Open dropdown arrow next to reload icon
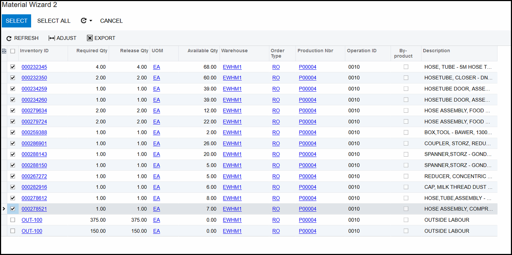512x255 pixels. tap(91, 21)
